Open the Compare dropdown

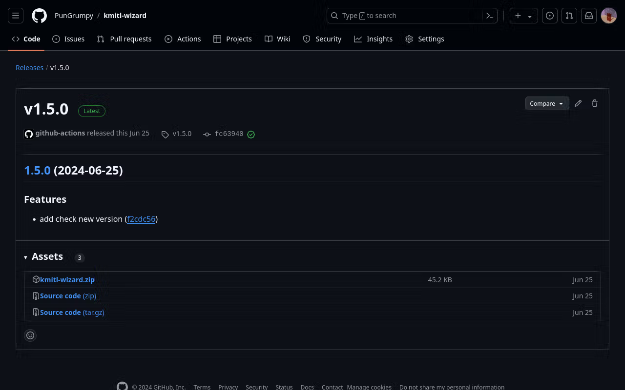click(x=546, y=103)
